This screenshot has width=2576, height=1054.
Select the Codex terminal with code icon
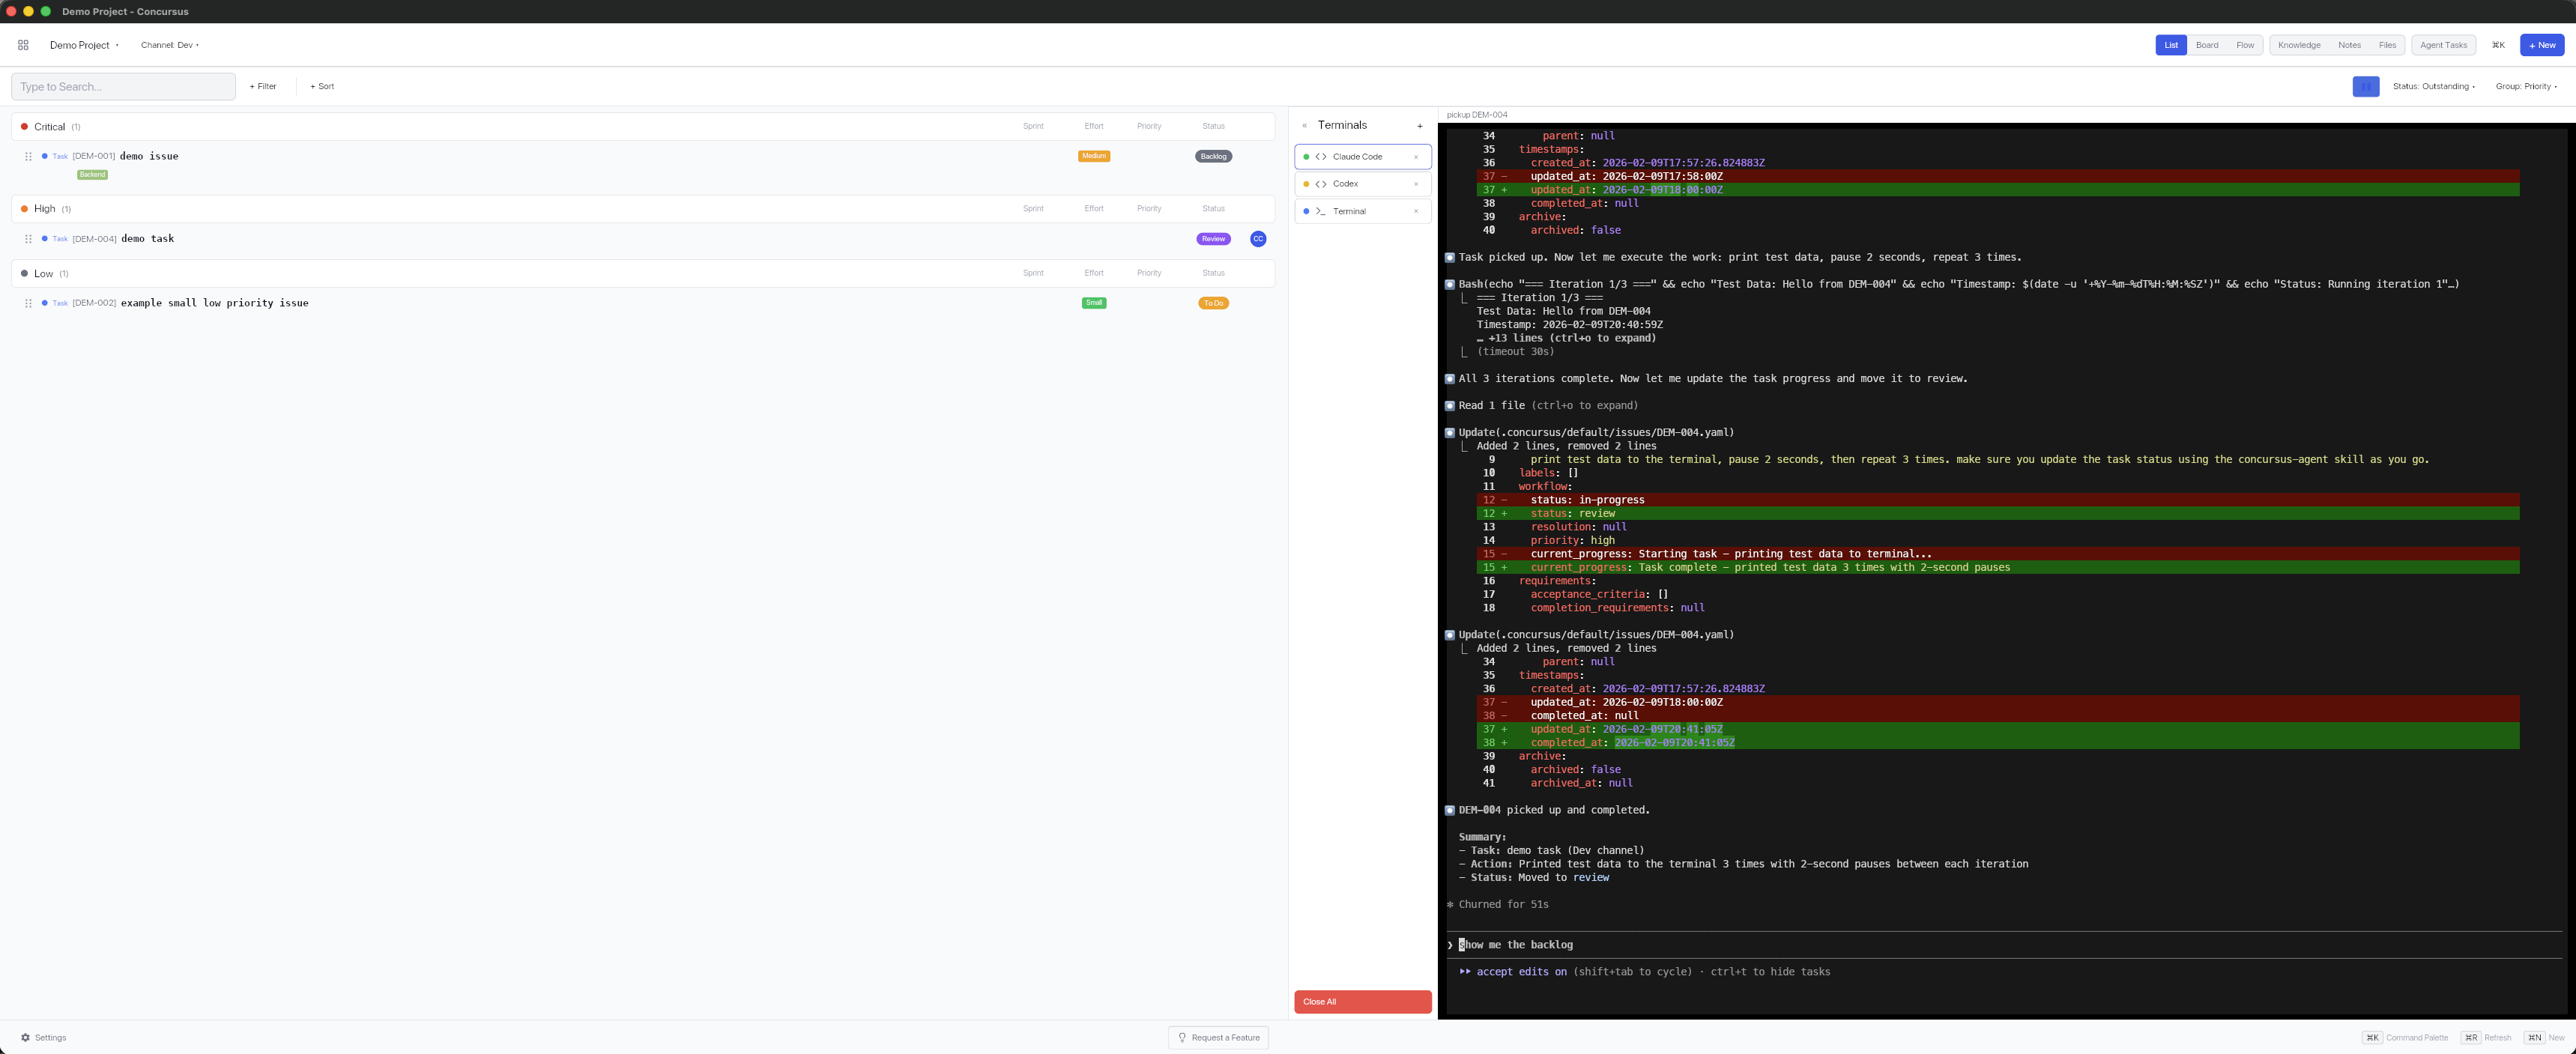1320,184
